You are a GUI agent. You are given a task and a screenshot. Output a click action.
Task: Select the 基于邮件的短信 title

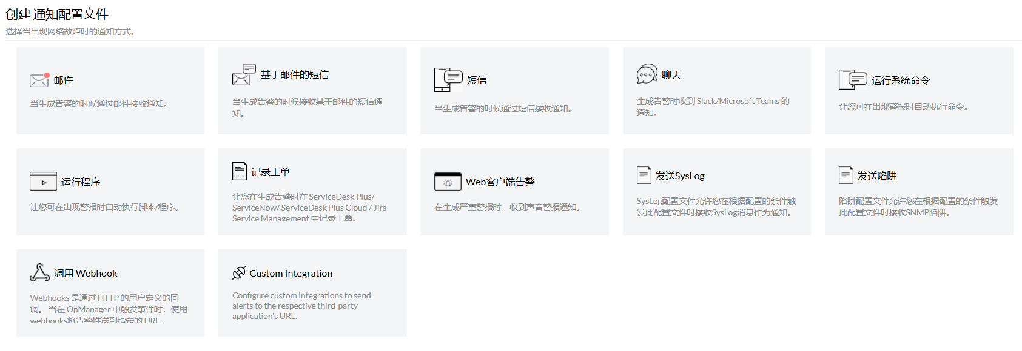(295, 74)
